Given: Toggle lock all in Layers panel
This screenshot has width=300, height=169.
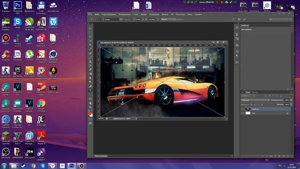Looking at the screenshot, I should pos(262,105).
